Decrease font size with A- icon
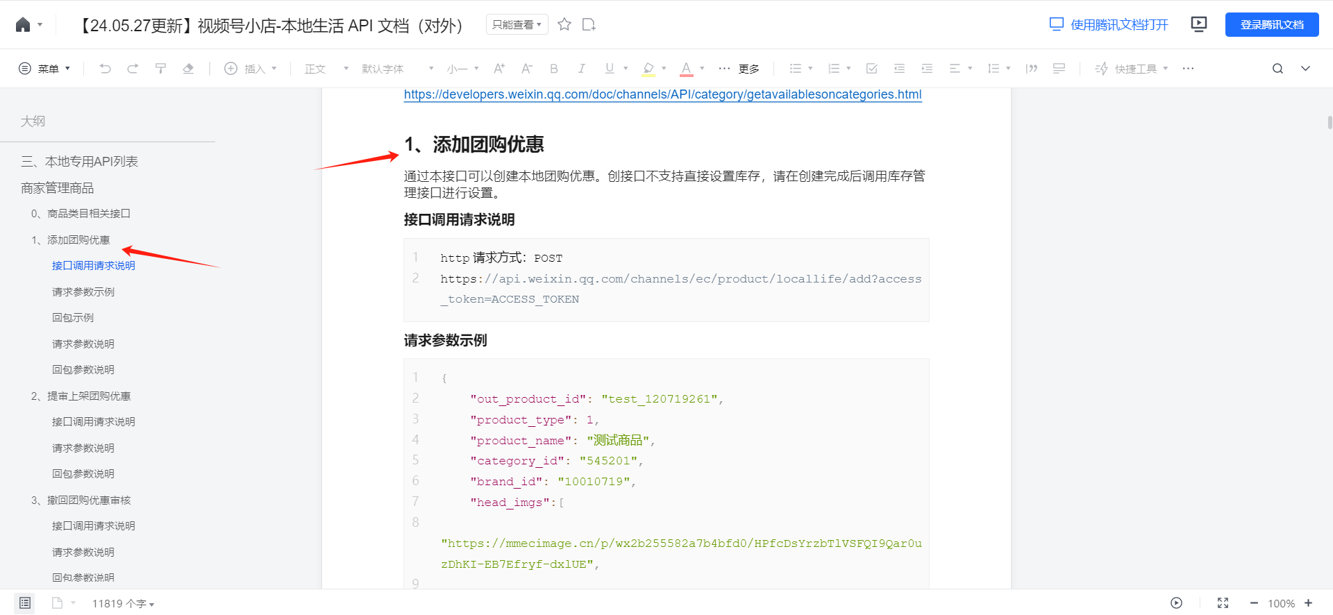The width and height of the screenshot is (1333, 615). [527, 69]
